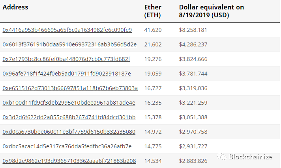Open address link 0x98d2e9862e193d93657103362aaa6f721883b208

tap(69, 161)
